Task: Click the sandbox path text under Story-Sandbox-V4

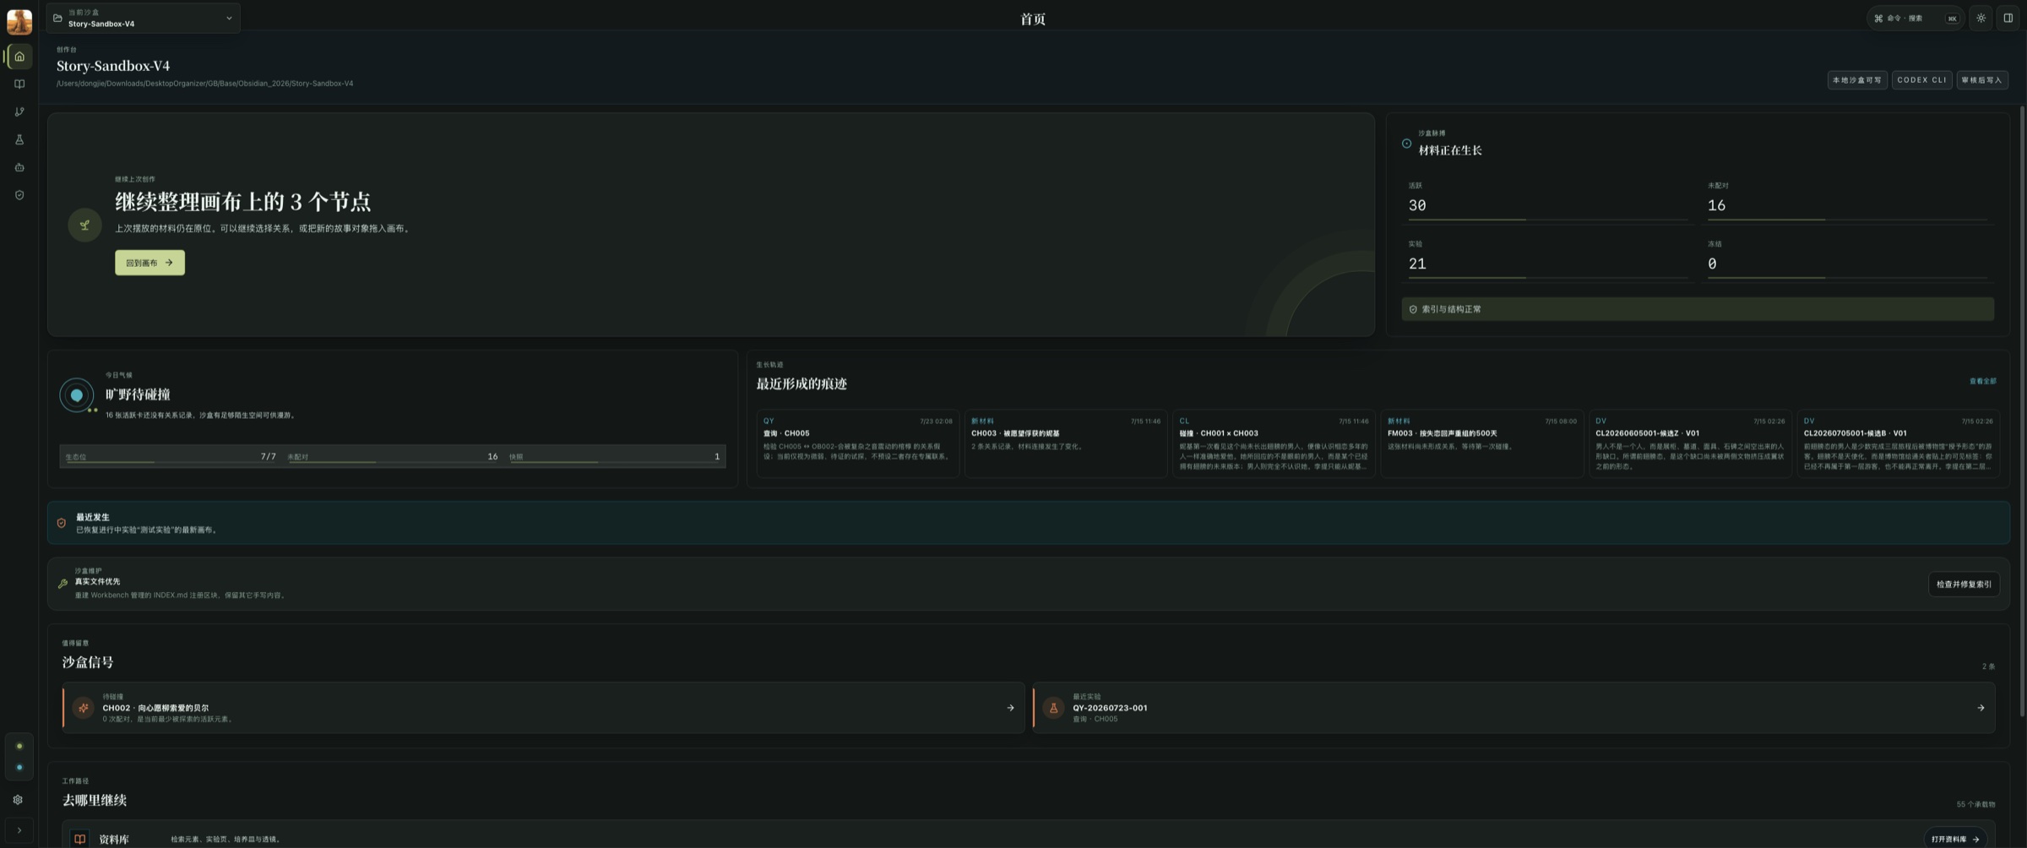Action: (204, 84)
